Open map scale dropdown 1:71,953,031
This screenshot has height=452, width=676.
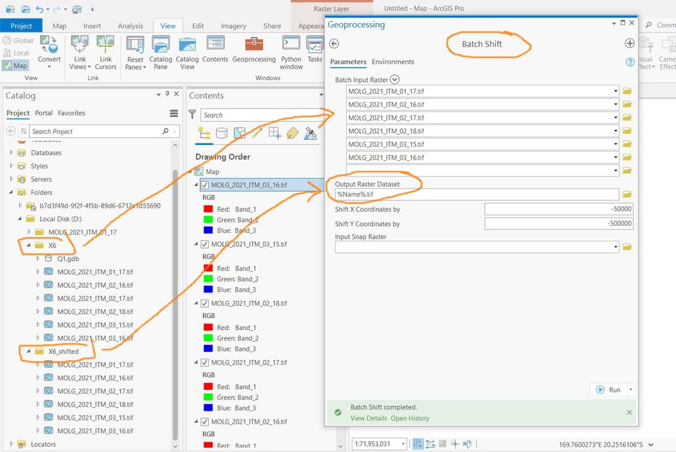click(x=403, y=444)
